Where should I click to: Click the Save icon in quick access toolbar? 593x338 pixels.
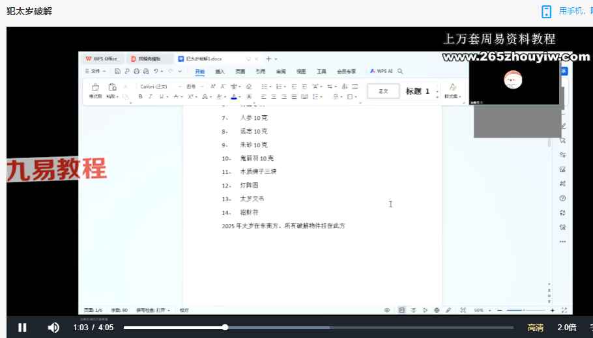pos(117,71)
